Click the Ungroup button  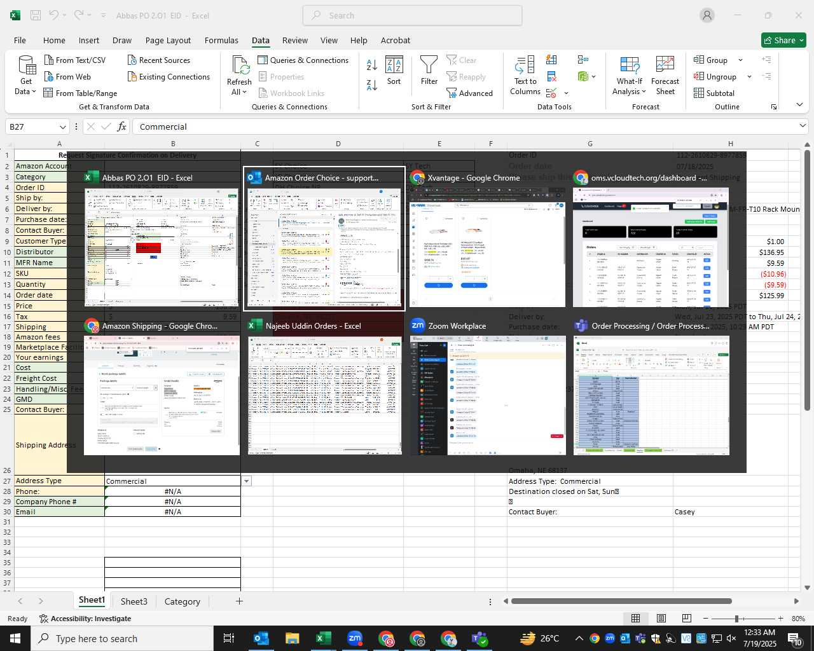click(715, 76)
